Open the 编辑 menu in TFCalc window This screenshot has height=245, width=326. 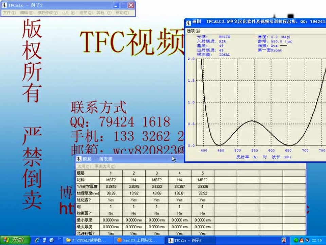[x=26, y=13]
